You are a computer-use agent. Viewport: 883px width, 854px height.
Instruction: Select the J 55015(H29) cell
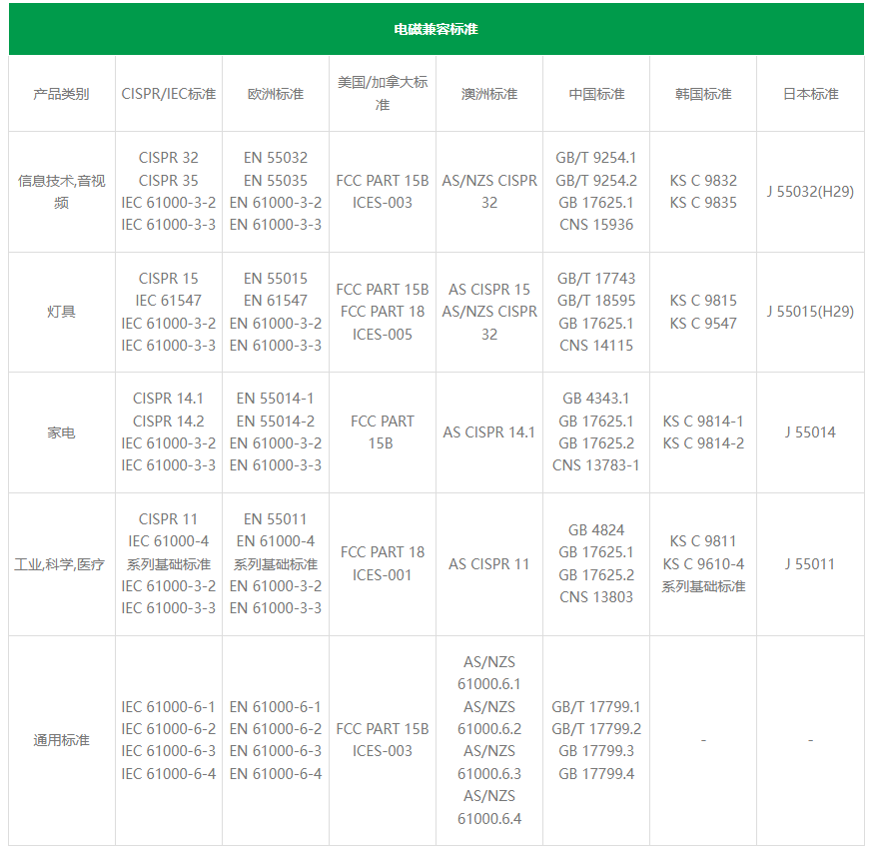[810, 312]
